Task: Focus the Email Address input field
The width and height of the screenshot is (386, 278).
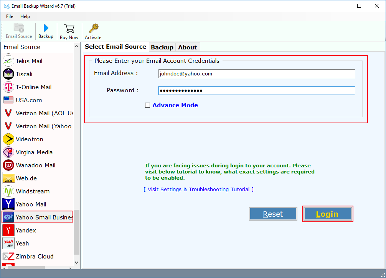Action: pos(257,74)
